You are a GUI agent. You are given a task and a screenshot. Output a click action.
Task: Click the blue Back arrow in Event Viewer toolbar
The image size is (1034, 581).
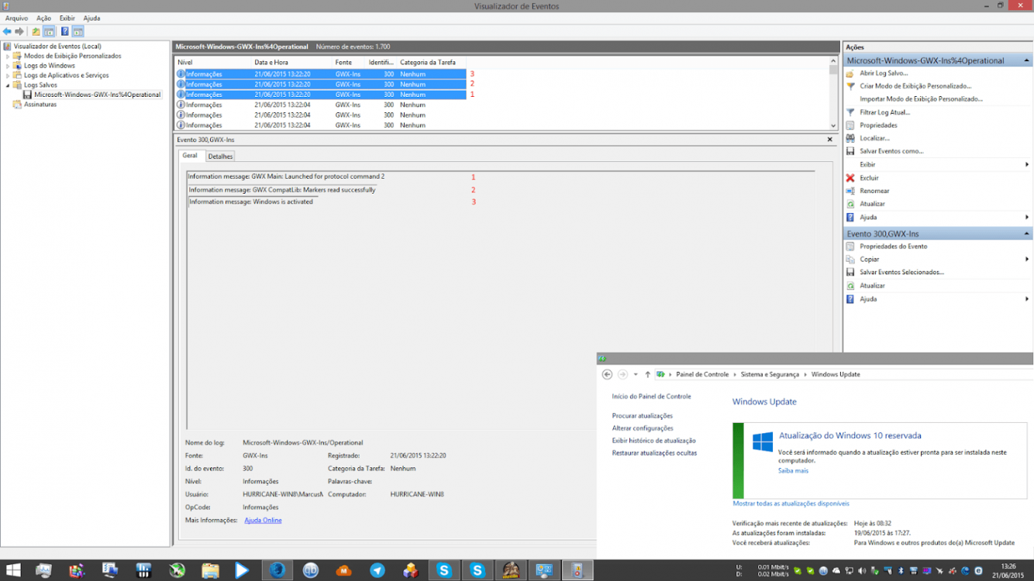coord(7,32)
